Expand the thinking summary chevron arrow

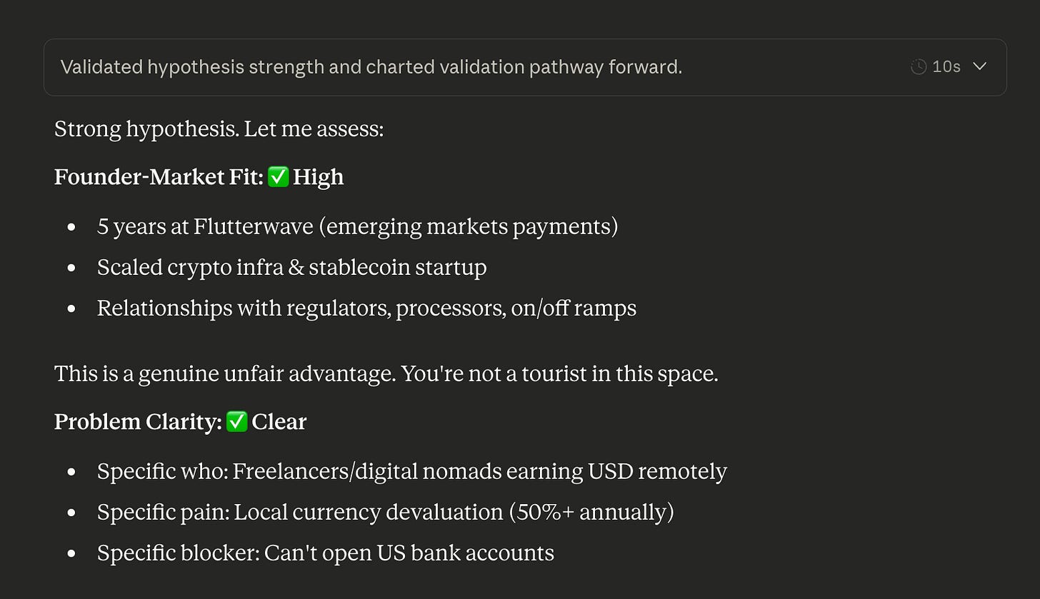pos(980,66)
